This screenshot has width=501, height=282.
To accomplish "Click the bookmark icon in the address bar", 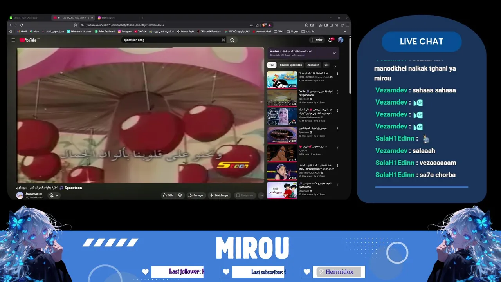I will (75, 25).
